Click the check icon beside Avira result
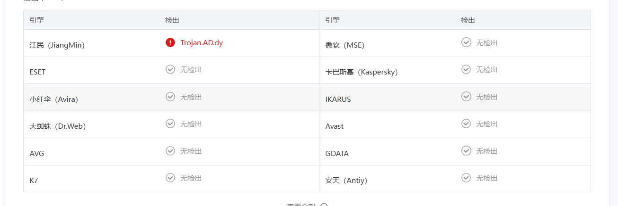Image resolution: width=618 pixels, height=206 pixels. (x=170, y=97)
